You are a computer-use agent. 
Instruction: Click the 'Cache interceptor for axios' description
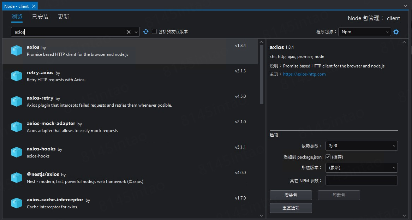click(52, 207)
